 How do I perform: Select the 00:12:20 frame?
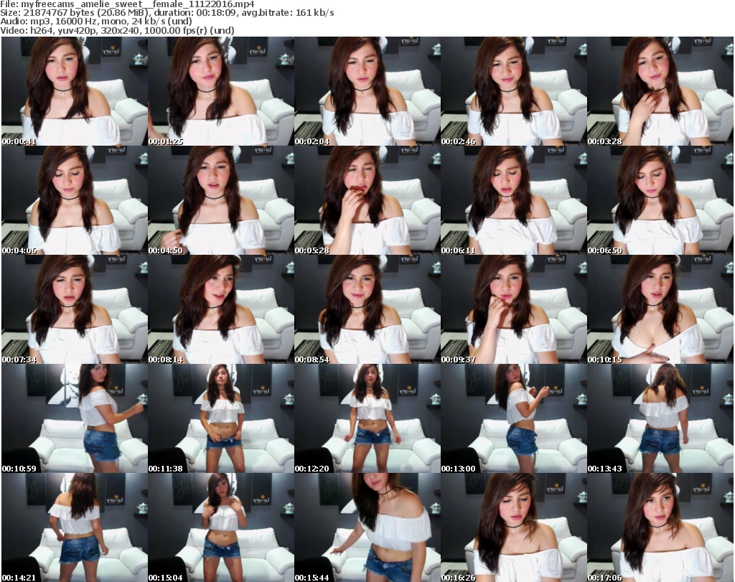coord(367,418)
